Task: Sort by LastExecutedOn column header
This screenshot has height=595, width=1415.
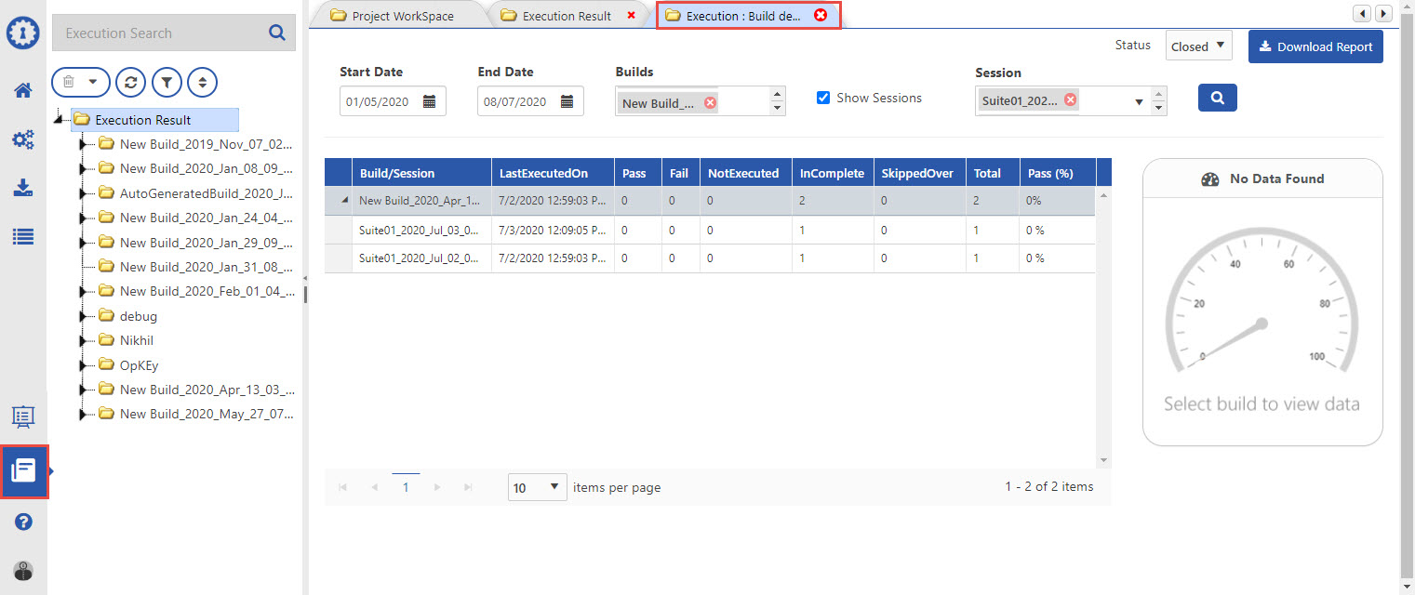Action: click(x=553, y=173)
